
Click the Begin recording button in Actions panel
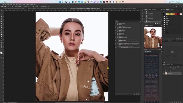click(130, 94)
